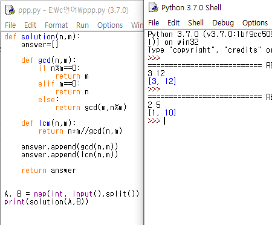Click the 'return n*m//gcd(n,m)' line

click(80, 131)
